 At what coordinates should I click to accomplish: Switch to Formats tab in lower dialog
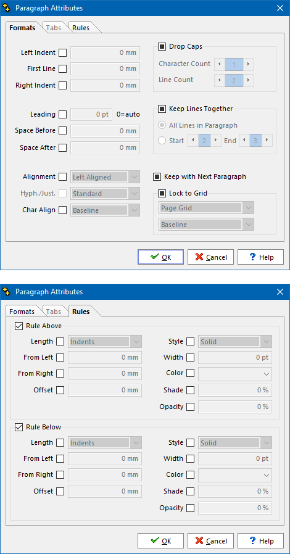(x=22, y=312)
